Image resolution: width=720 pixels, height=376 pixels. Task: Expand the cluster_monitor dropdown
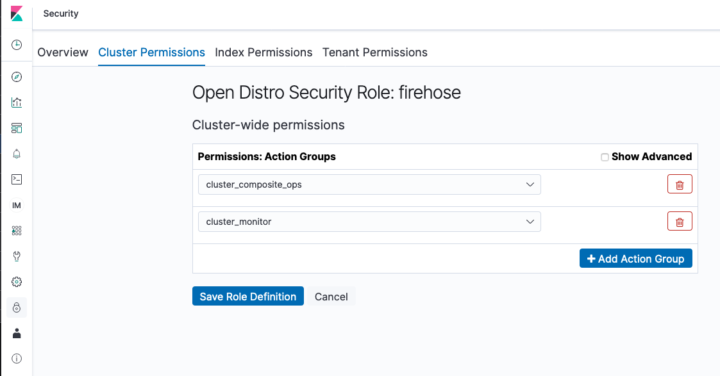pos(369,222)
